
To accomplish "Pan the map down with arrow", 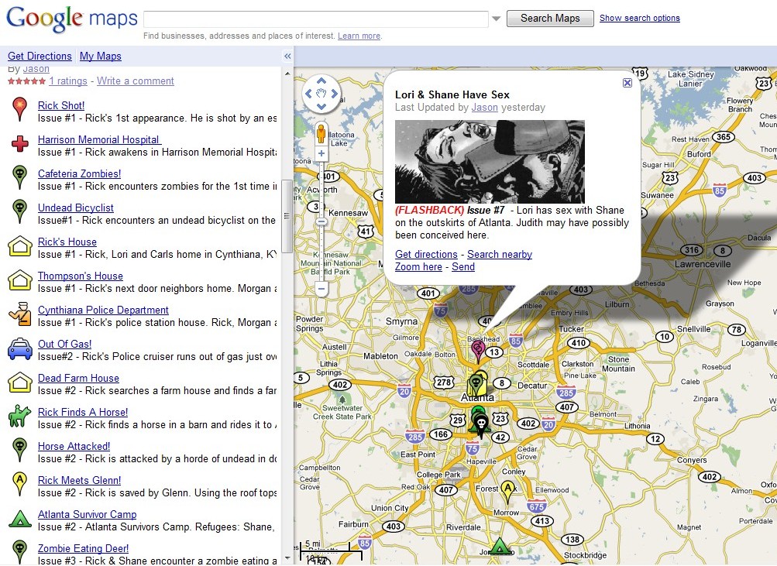I will tap(321, 106).
